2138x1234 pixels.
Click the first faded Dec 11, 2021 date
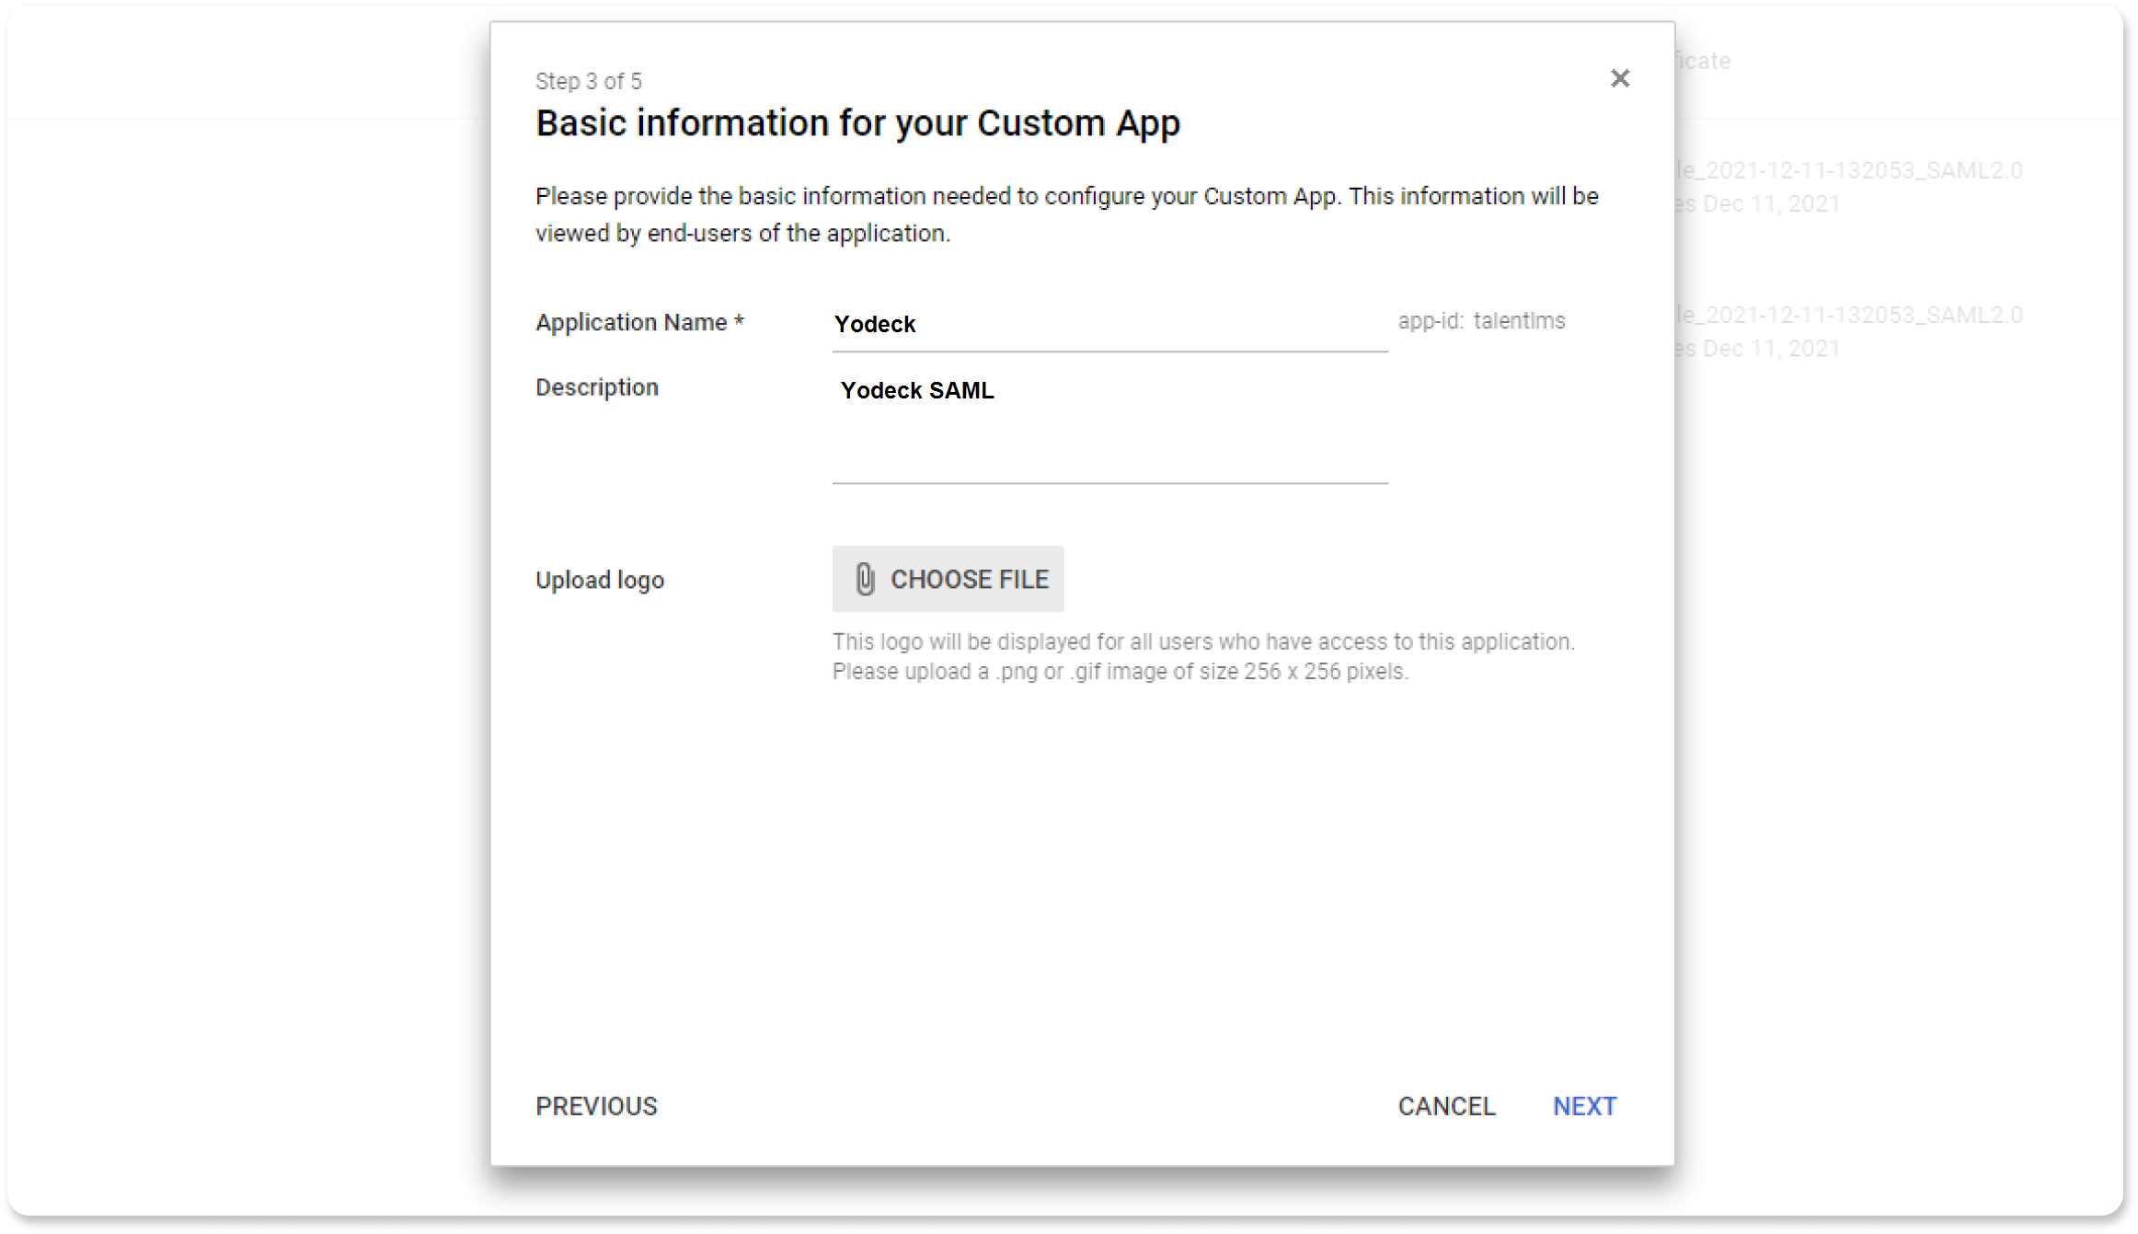point(1759,204)
